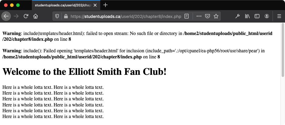The height and width of the screenshot is (125, 285).
Task: Save page to Pocket
Action: coord(208,16)
